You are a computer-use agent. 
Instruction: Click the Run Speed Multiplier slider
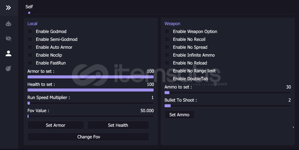90,103
